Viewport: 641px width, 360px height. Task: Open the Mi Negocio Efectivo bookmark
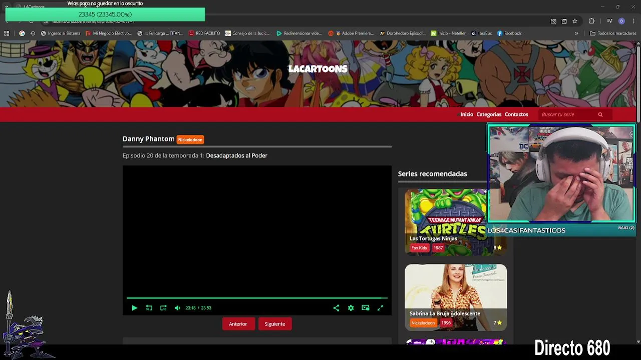click(x=109, y=33)
